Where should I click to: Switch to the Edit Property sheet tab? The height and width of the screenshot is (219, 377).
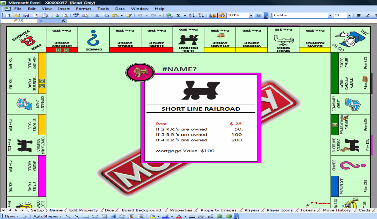tap(83, 210)
